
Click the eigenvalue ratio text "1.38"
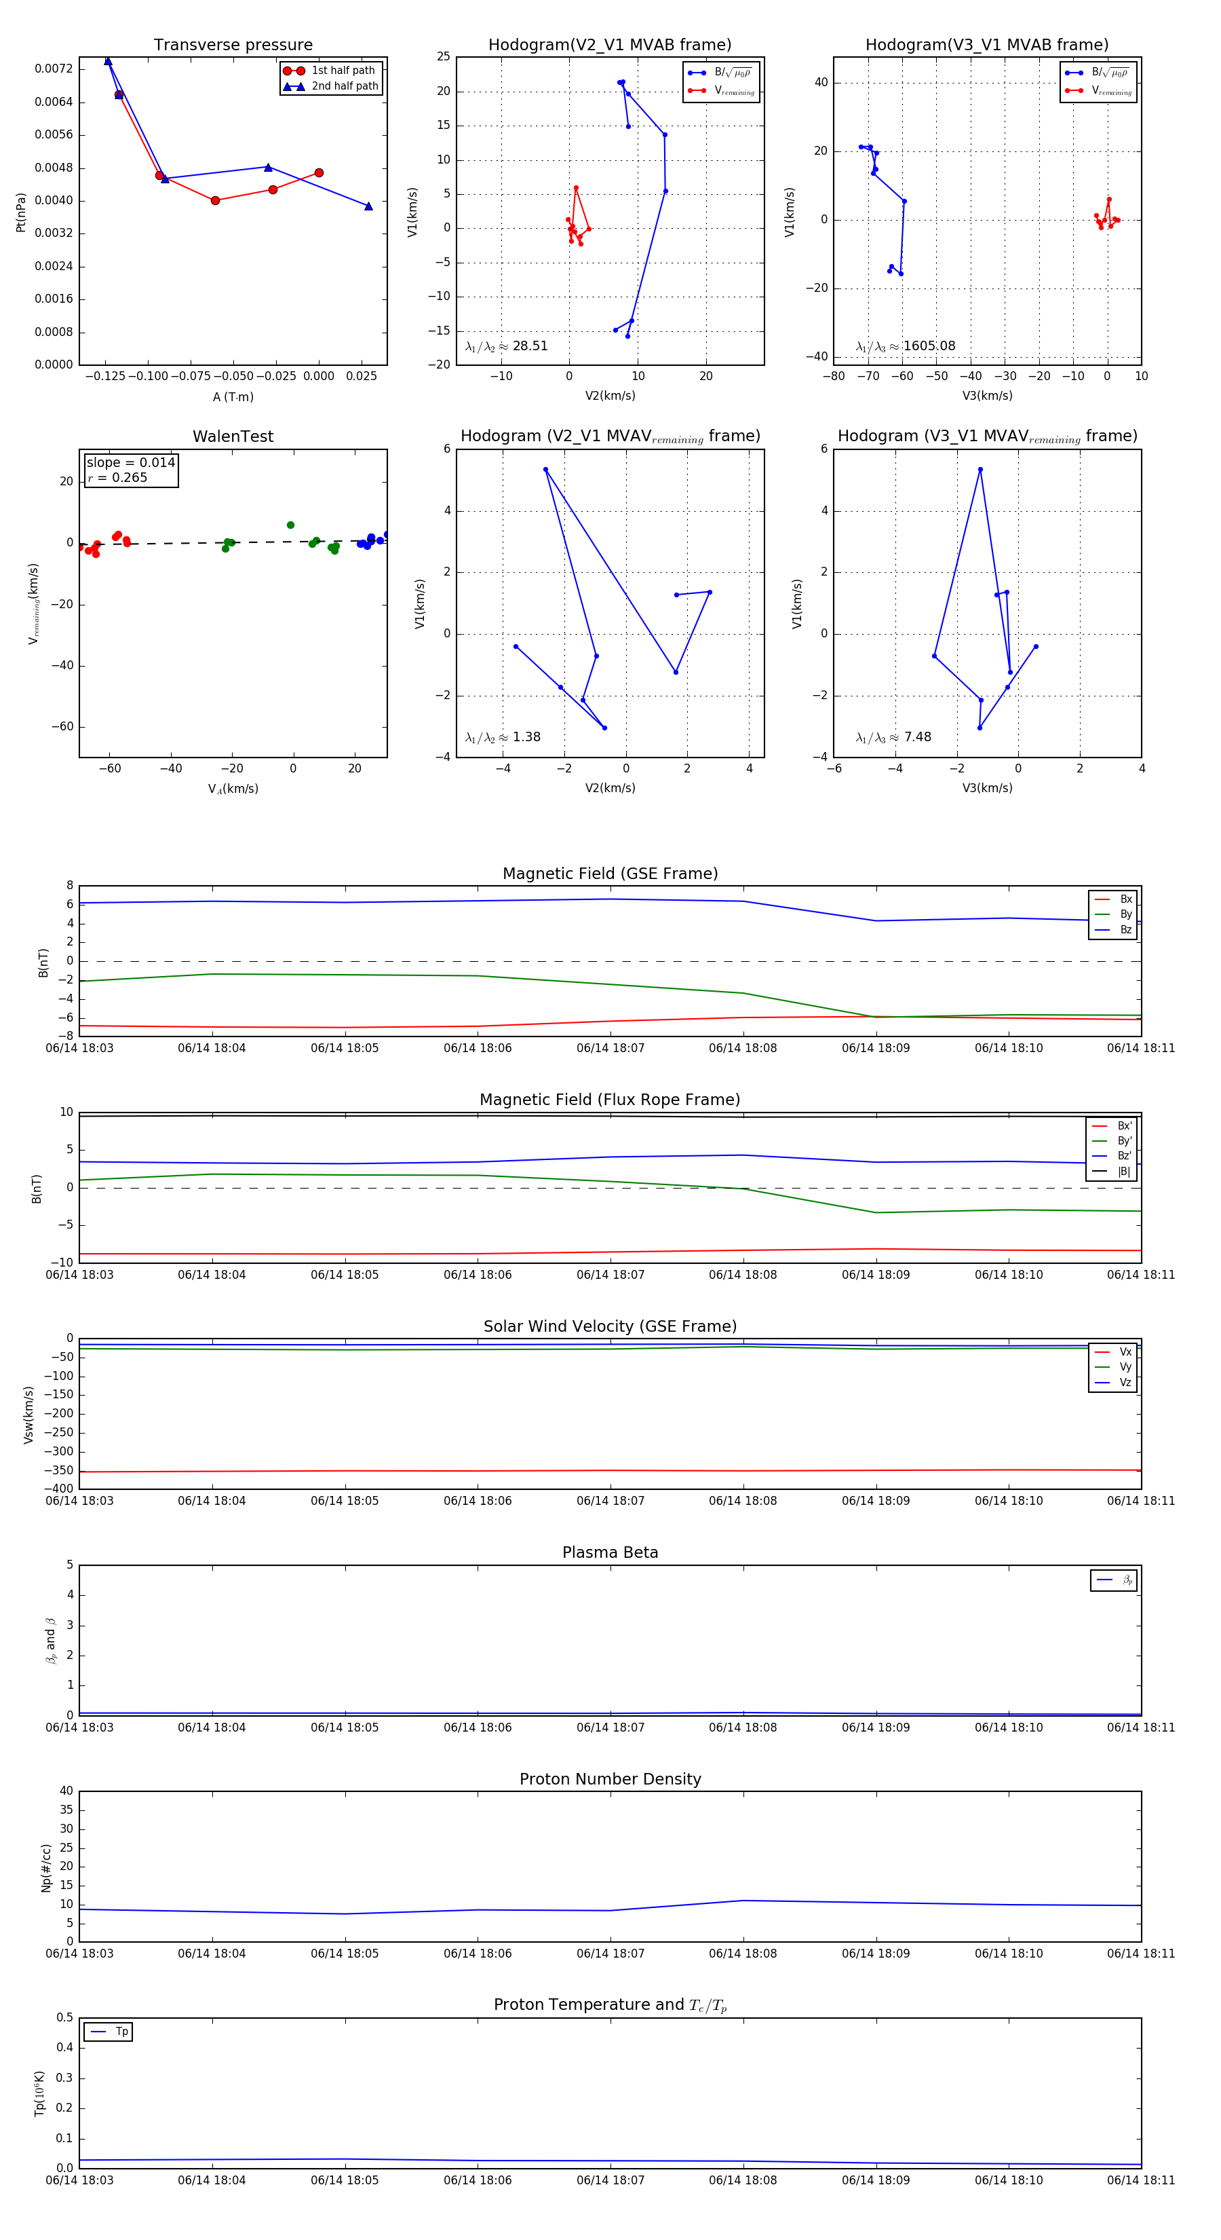526,737
